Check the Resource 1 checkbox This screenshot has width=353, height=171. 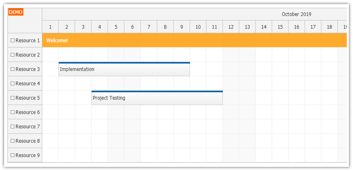coord(12,41)
